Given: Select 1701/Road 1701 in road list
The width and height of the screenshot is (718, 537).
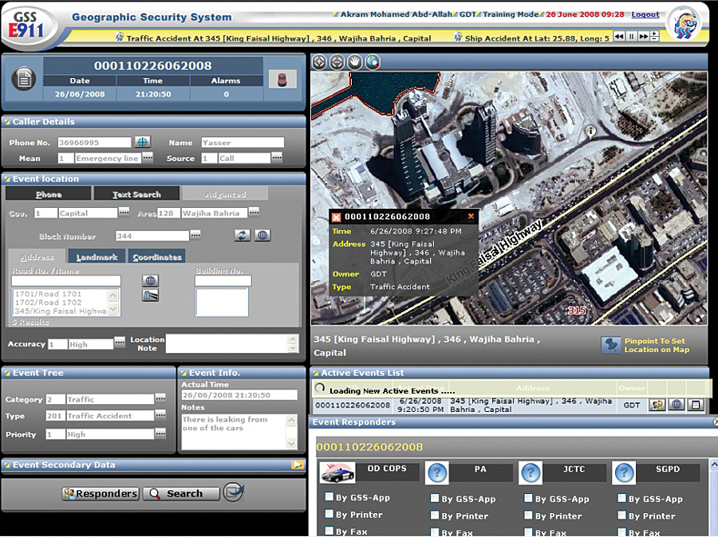Looking at the screenshot, I should click(48, 294).
